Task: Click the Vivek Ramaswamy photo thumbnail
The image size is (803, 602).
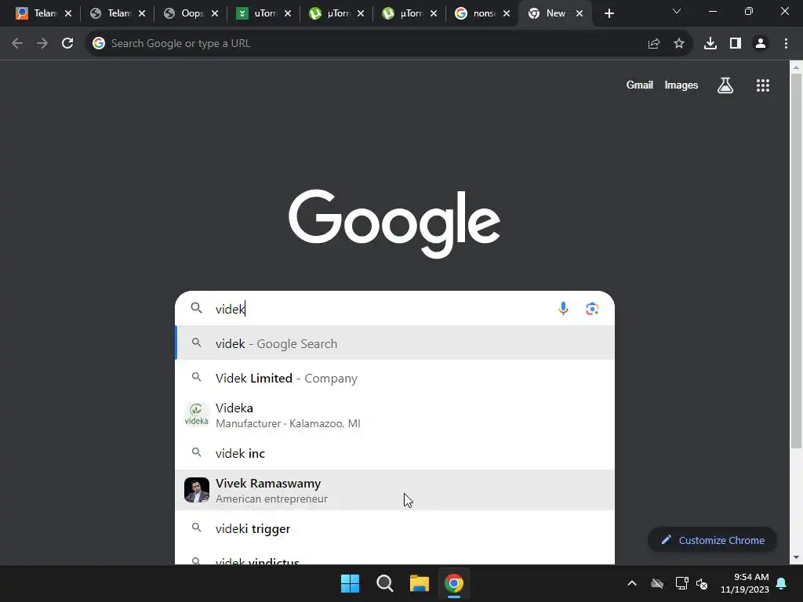Action: 197,490
